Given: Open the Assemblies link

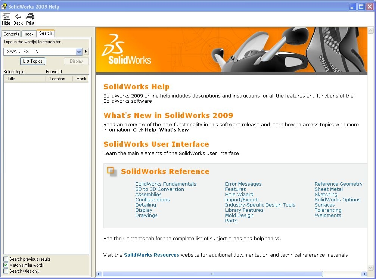Looking at the screenshot, I should pos(149,195).
